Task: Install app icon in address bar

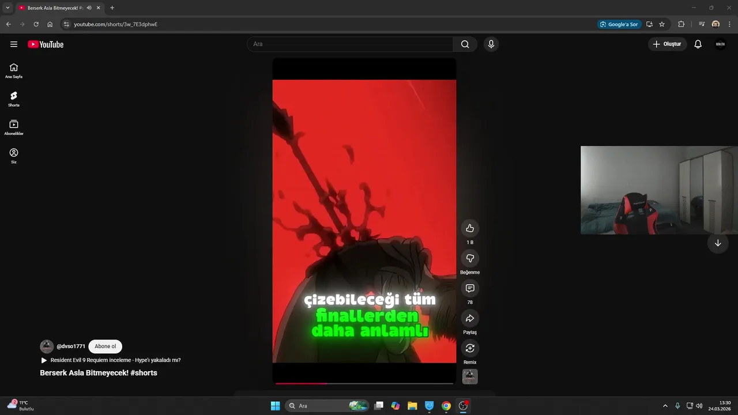Action: 649,24
